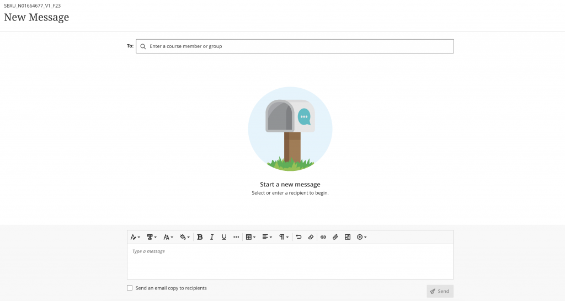Image resolution: width=565 pixels, height=301 pixels.
Task: Expand the insert table dropdown
Action: 250,237
